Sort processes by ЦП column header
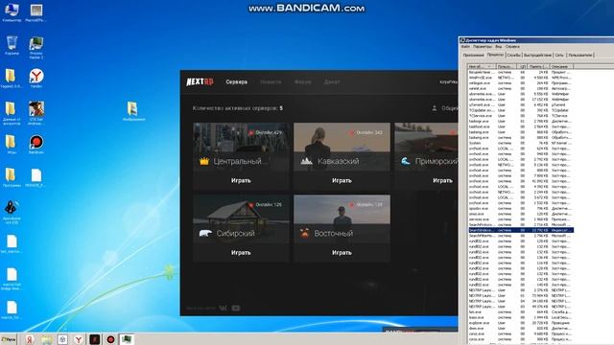 point(522,66)
